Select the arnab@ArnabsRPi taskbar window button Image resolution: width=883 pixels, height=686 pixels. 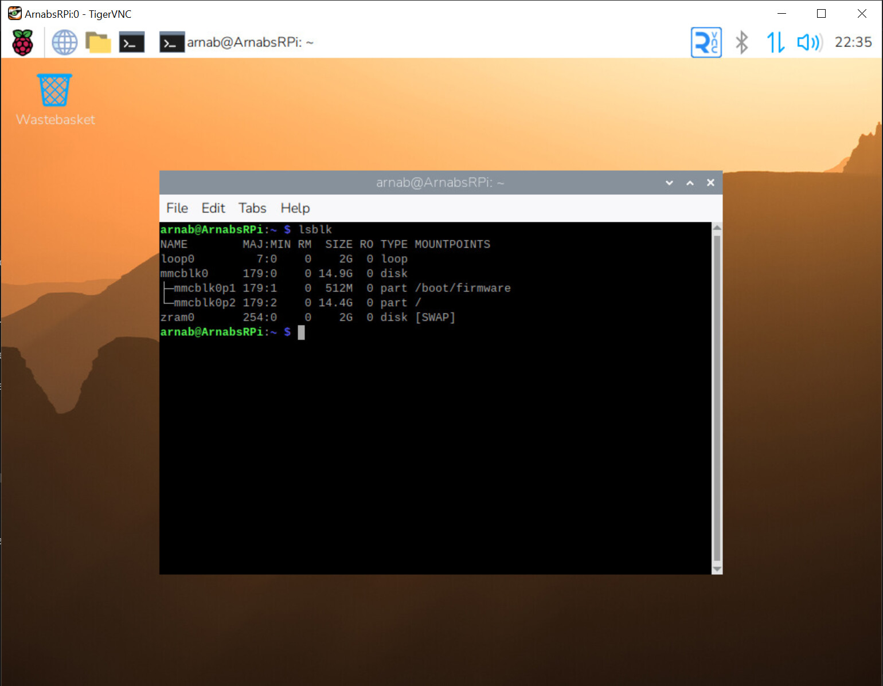click(x=237, y=42)
